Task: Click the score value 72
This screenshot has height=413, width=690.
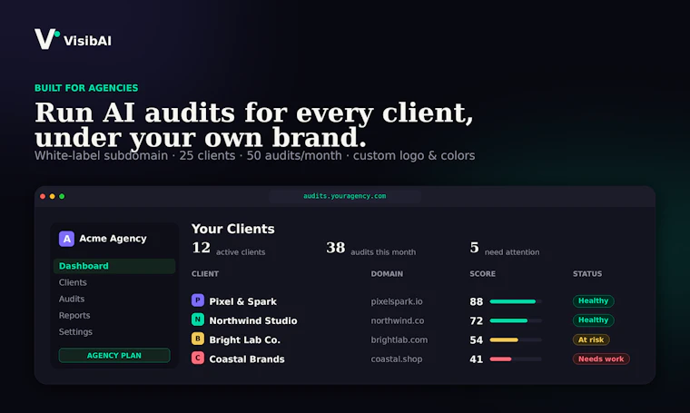Action: tap(476, 320)
